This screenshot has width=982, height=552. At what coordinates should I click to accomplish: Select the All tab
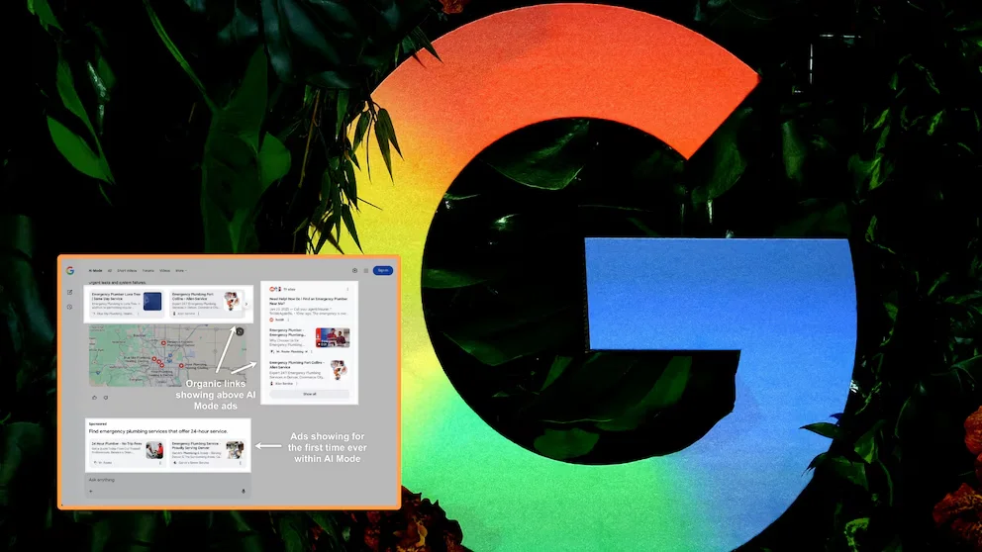110,271
